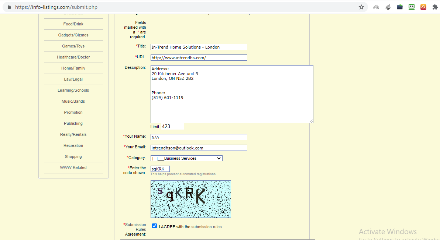Click the captcha image showing sqKRK
Screen dimensions: 440x240
(x=191, y=199)
